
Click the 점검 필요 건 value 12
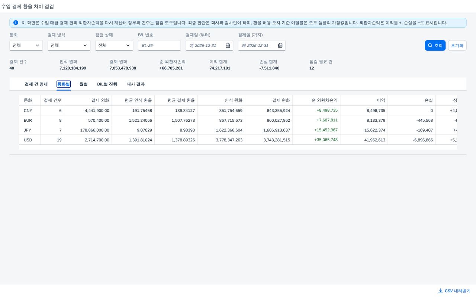point(312,68)
